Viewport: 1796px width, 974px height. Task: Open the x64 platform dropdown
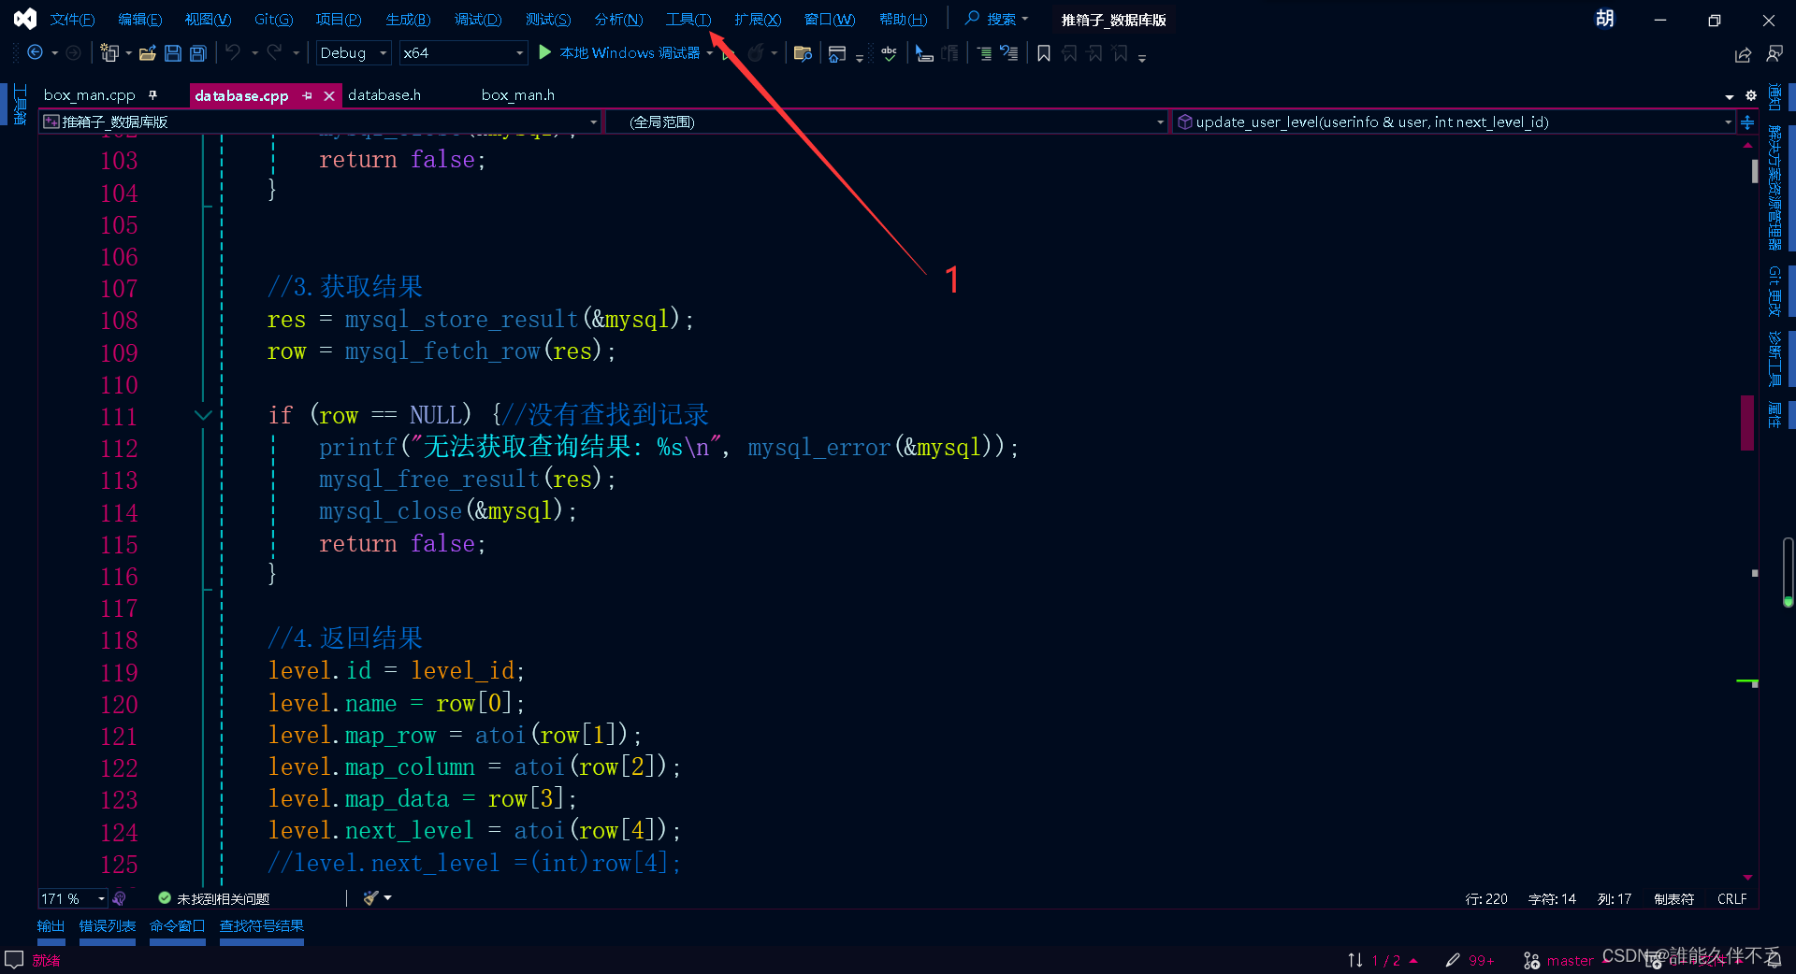pyautogui.click(x=463, y=53)
